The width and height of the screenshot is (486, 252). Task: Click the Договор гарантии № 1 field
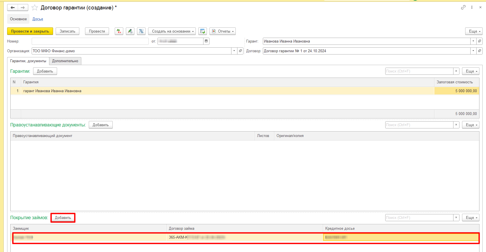tap(366, 51)
